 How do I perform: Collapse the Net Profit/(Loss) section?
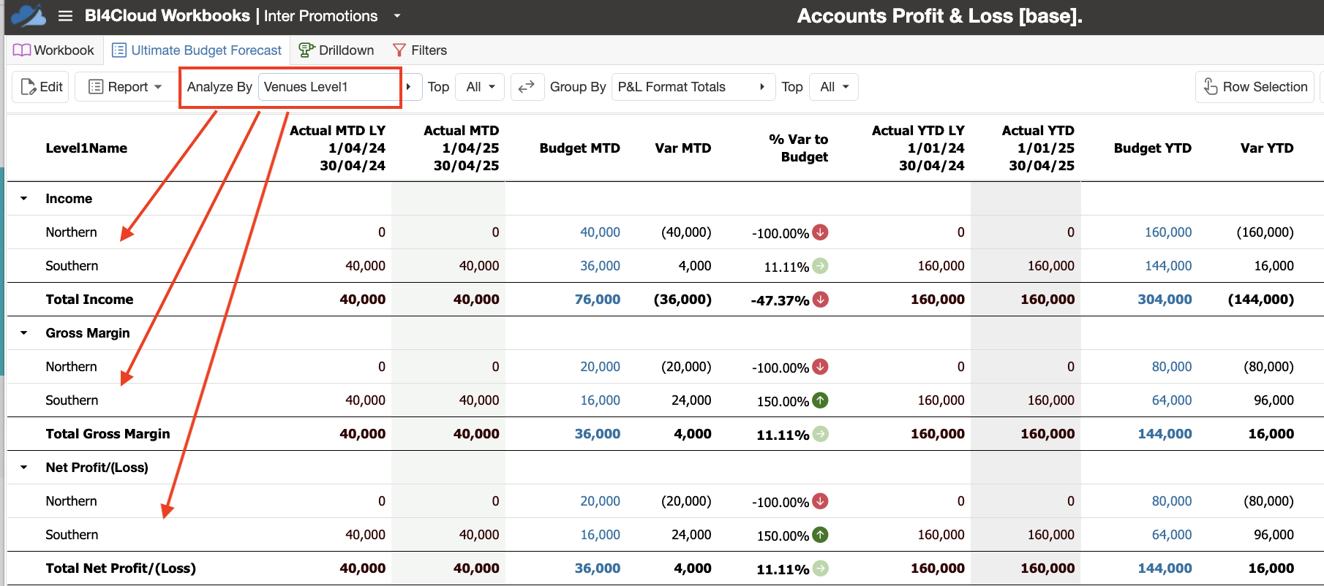tap(24, 468)
